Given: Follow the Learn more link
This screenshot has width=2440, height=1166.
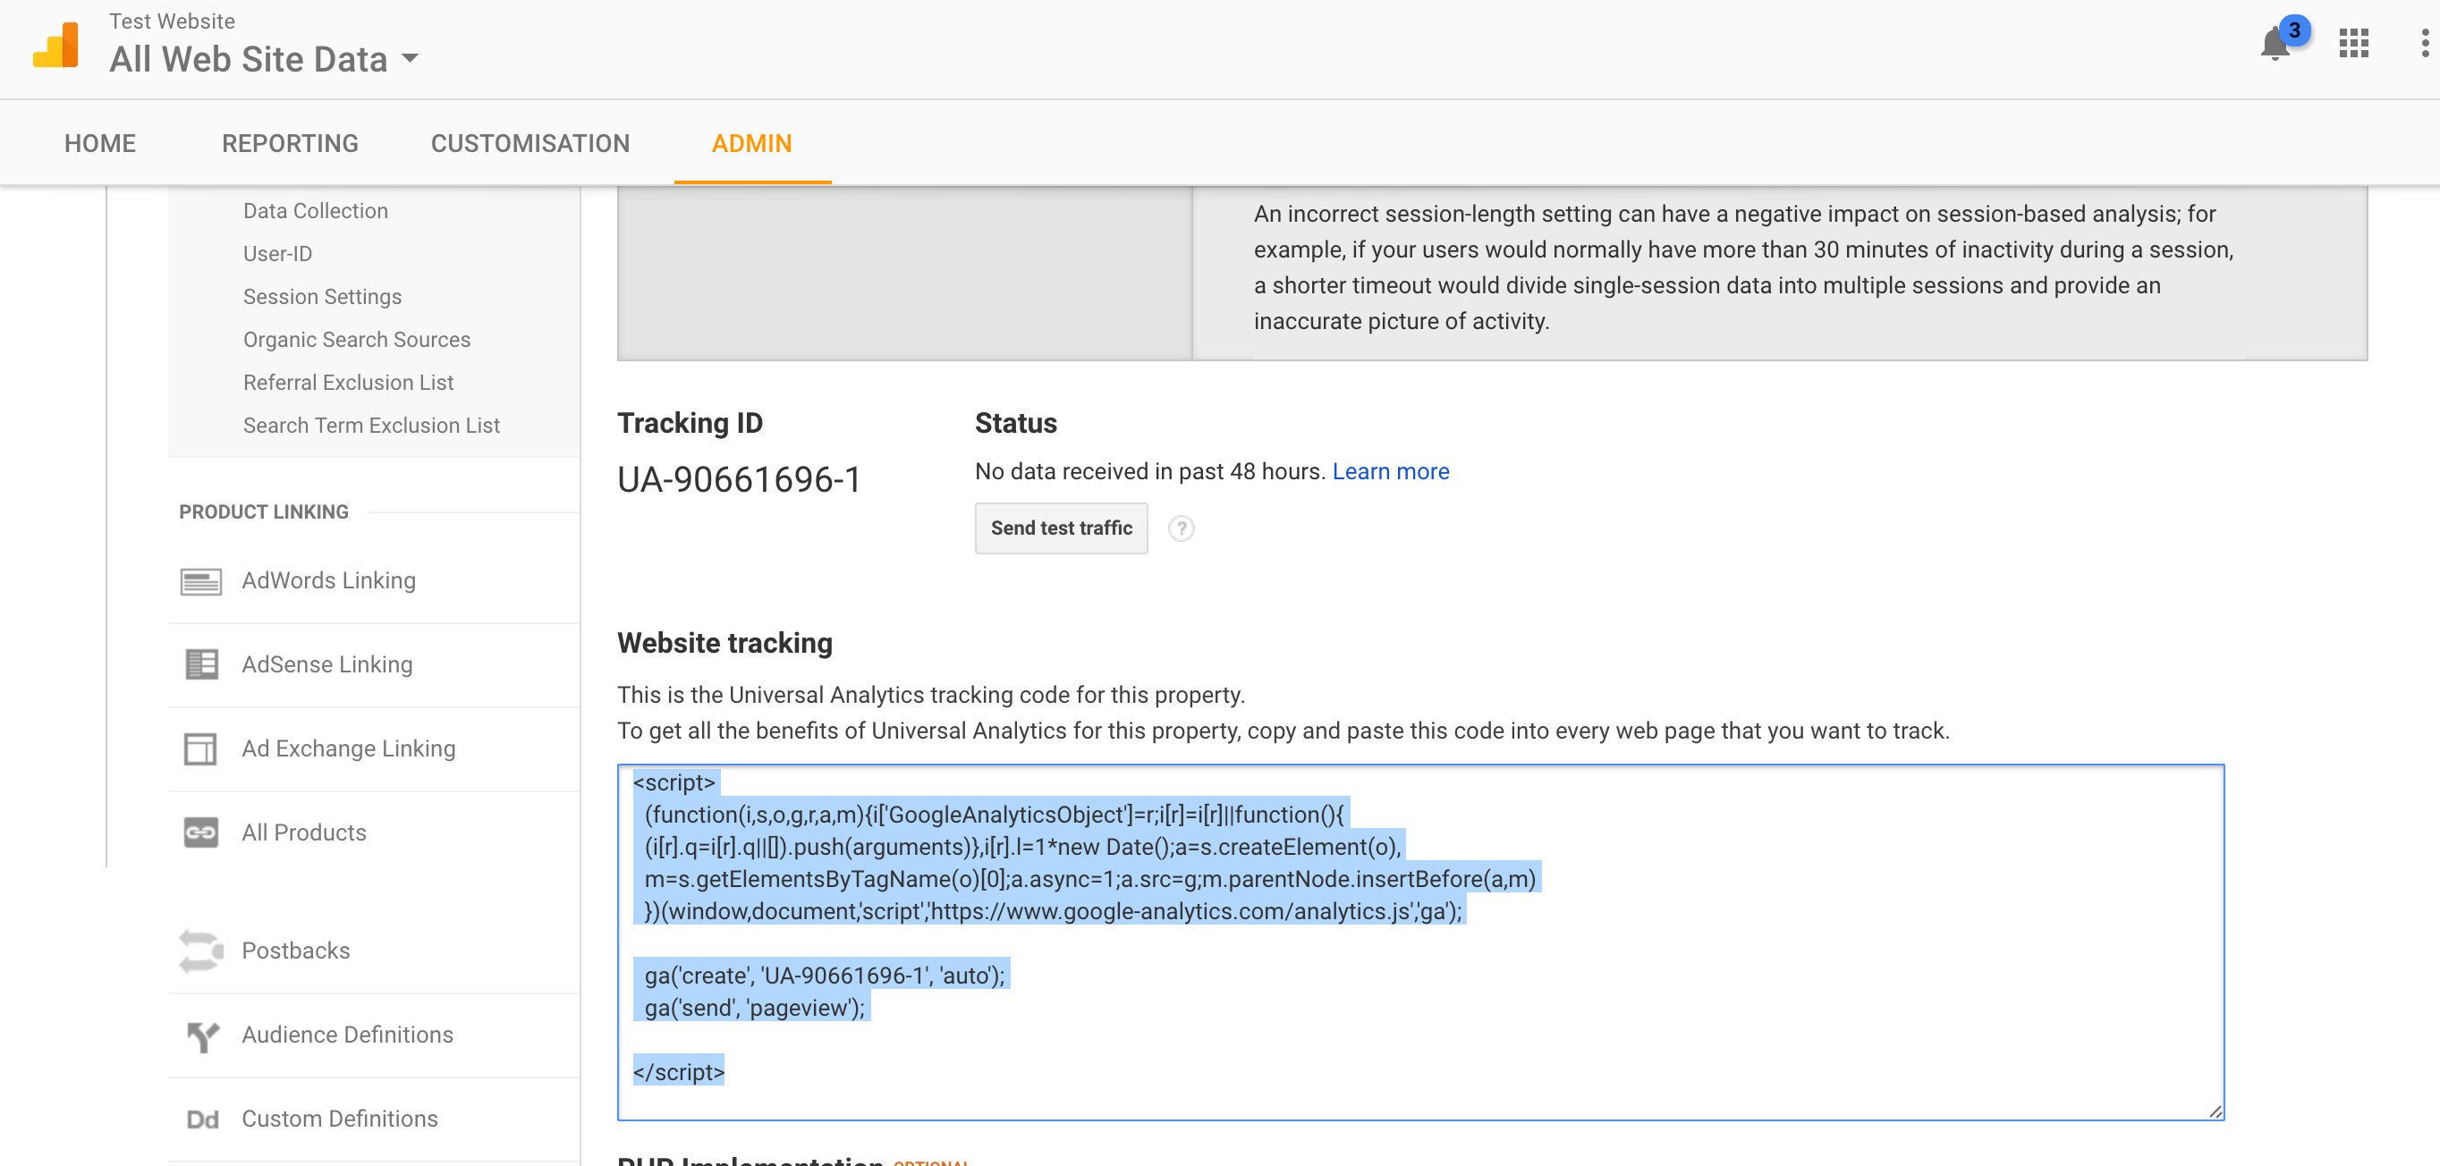Looking at the screenshot, I should (x=1391, y=472).
